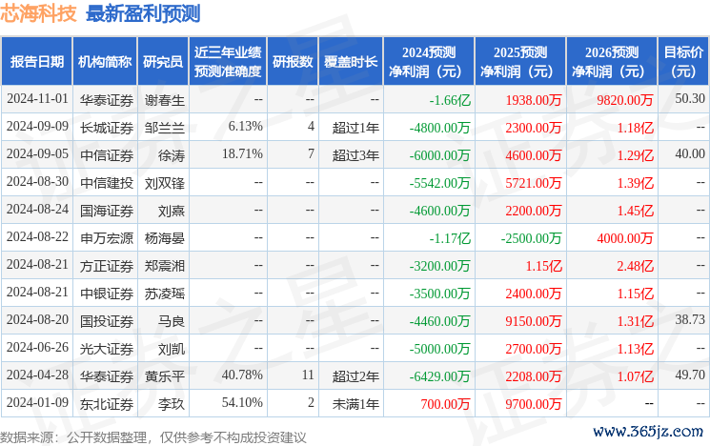The image size is (710, 446).
Task: Click target price 50.30
Action: [x=690, y=99]
